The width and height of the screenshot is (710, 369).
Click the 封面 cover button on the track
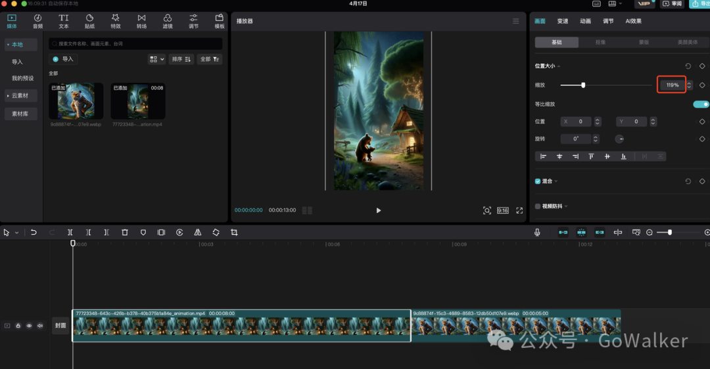[x=60, y=326]
